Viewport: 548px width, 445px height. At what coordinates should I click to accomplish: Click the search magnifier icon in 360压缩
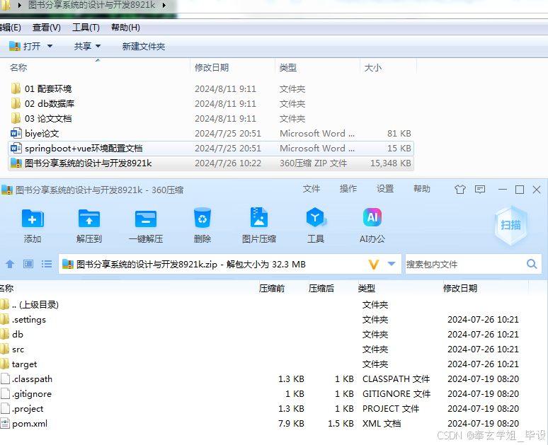click(532, 264)
